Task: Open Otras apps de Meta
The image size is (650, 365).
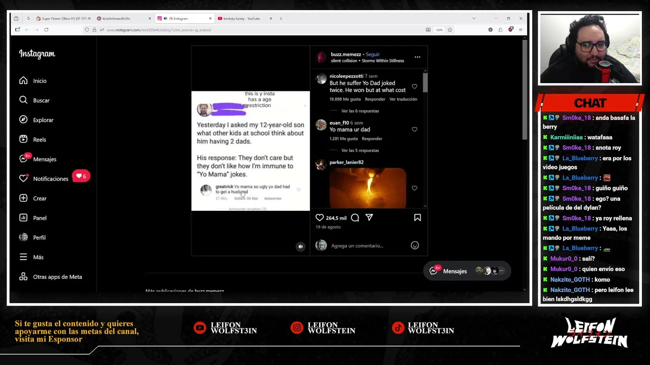Action: (x=50, y=277)
